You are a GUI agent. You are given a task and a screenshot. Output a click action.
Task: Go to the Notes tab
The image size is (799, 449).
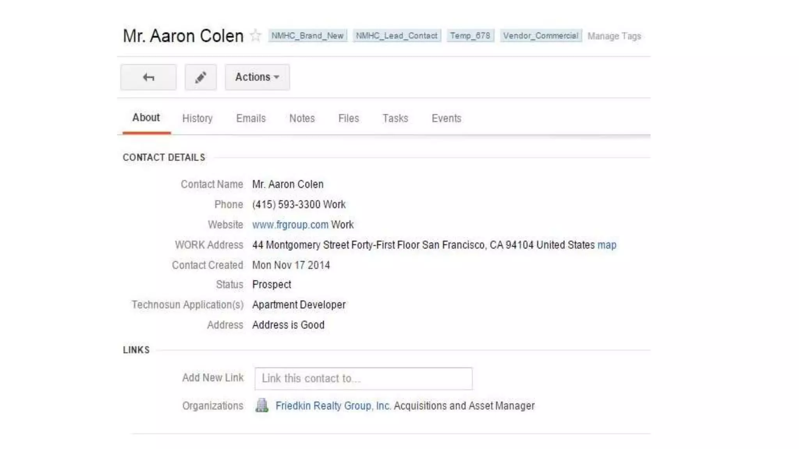(302, 118)
